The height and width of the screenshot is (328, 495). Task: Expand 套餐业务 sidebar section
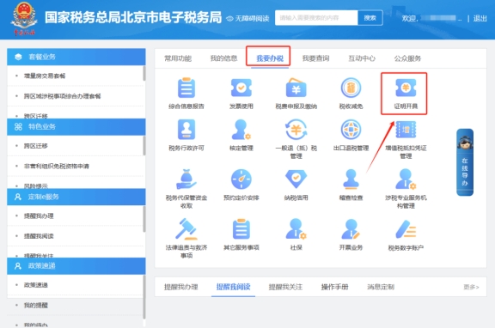76,57
